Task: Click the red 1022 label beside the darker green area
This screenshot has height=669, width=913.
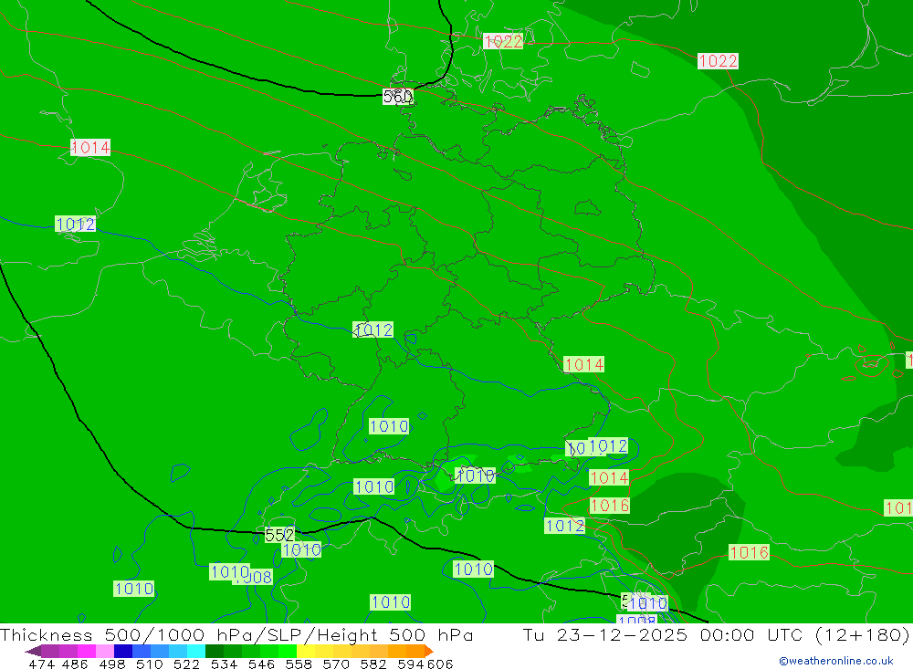Action: (x=718, y=60)
